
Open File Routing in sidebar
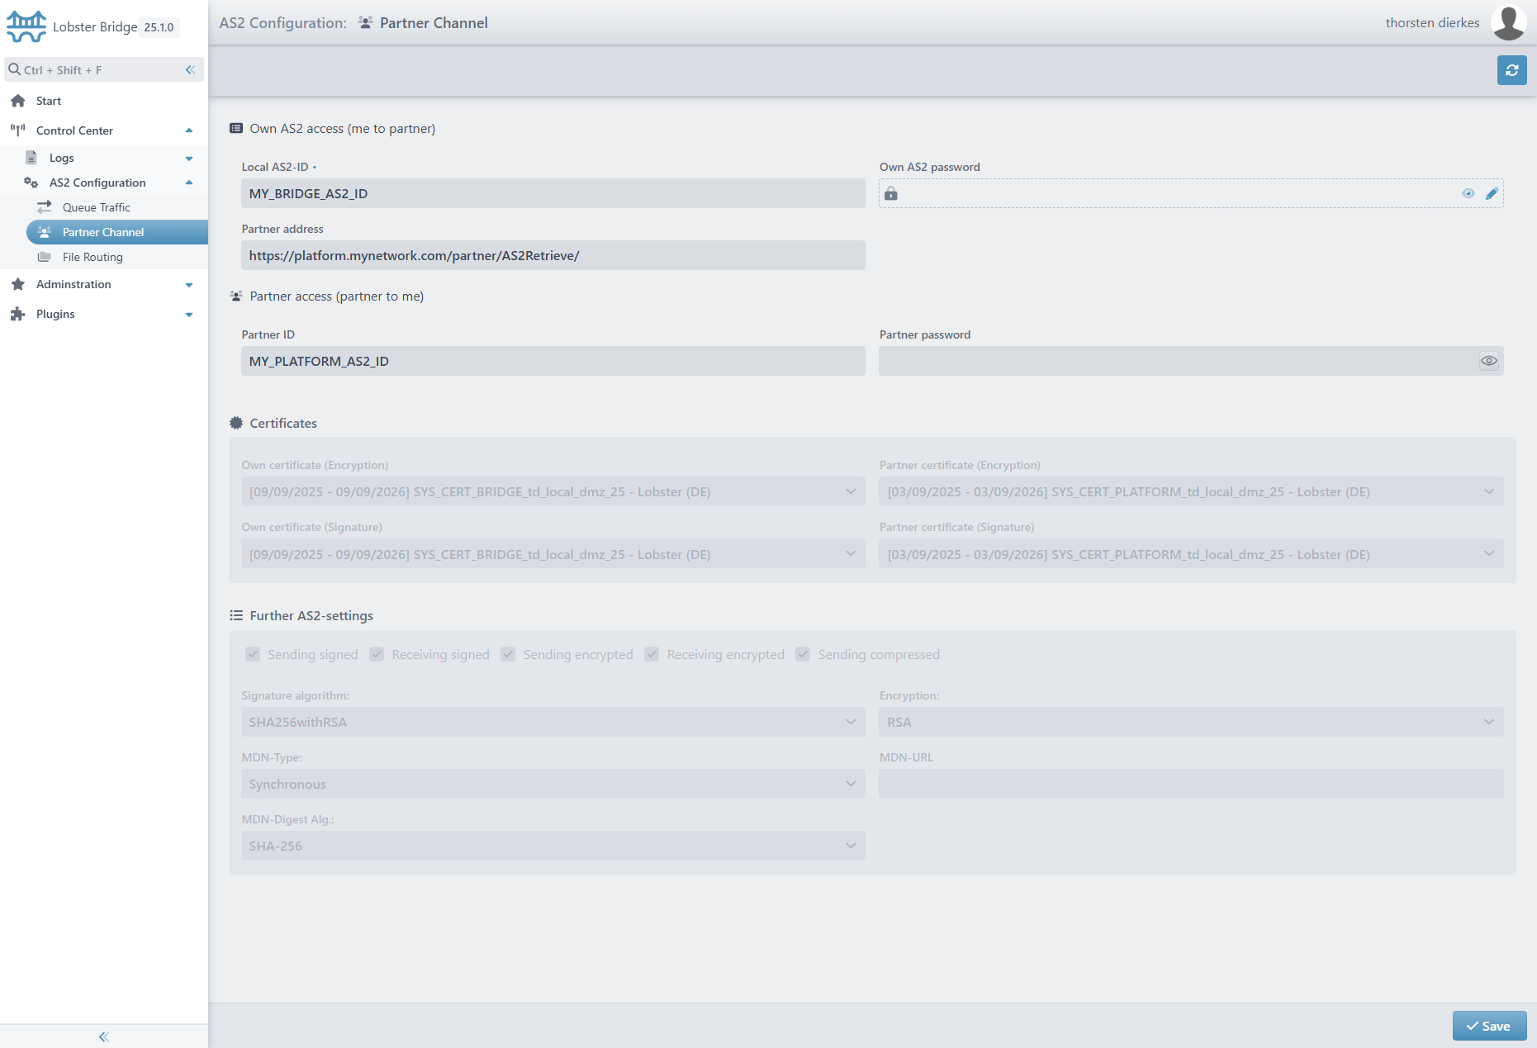click(93, 257)
